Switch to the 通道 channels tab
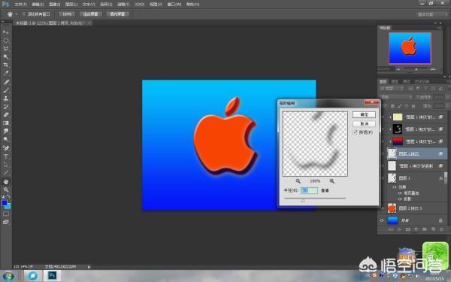 395,81
